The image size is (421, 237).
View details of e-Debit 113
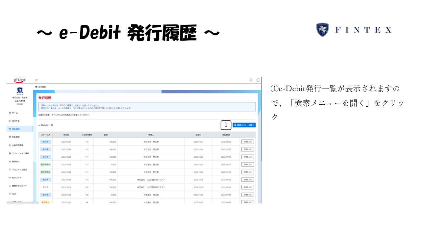coord(248,172)
